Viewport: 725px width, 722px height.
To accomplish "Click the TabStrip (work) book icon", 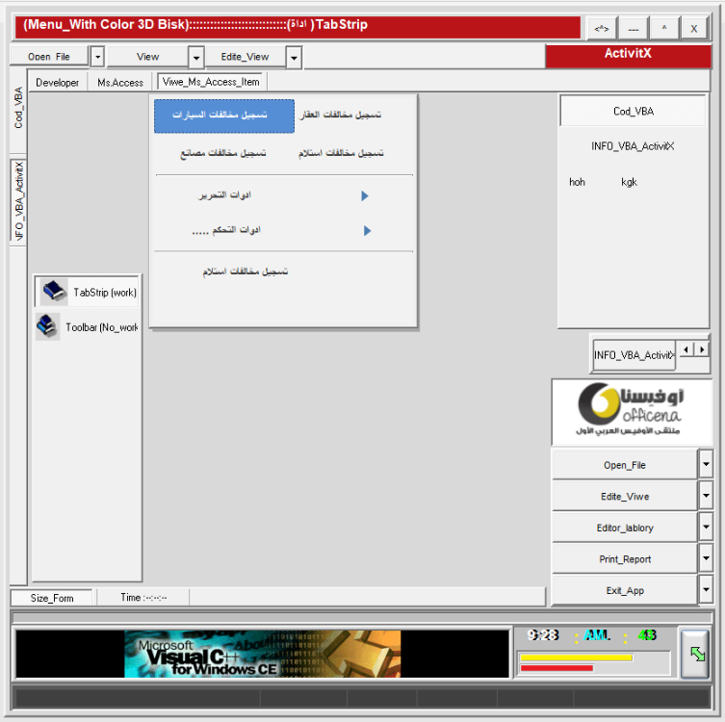I will pos(53,292).
